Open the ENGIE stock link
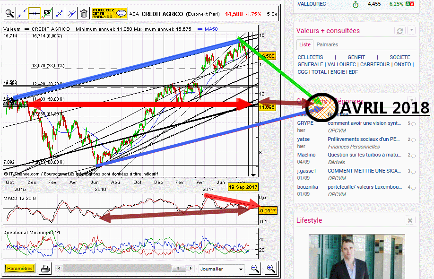This screenshot has height=279, width=434. click(x=338, y=72)
